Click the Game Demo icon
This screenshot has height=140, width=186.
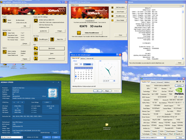[36, 58]
